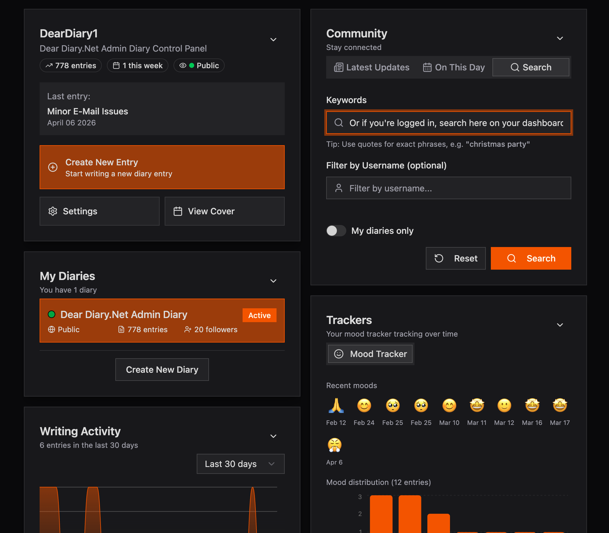Select the Mood Tracker tab
This screenshot has height=533, width=609.
(x=370, y=354)
